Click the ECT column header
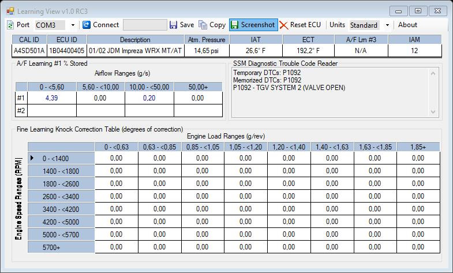 coord(308,40)
